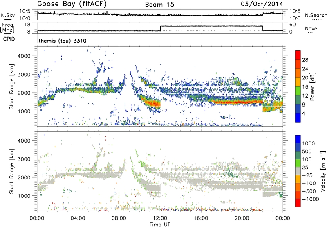327x227 pixels.
Task: Select the N.Sky legend label
Action: click(8, 15)
